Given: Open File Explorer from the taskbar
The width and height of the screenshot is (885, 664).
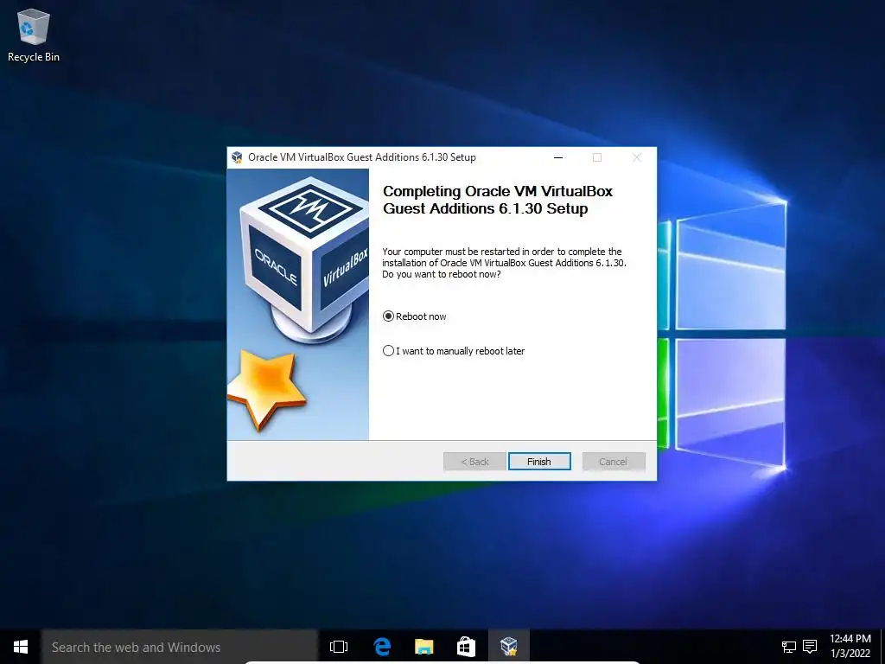Looking at the screenshot, I should (423, 647).
